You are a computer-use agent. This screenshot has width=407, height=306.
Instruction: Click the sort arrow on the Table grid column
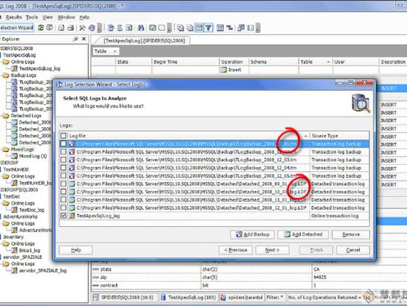coord(328,62)
